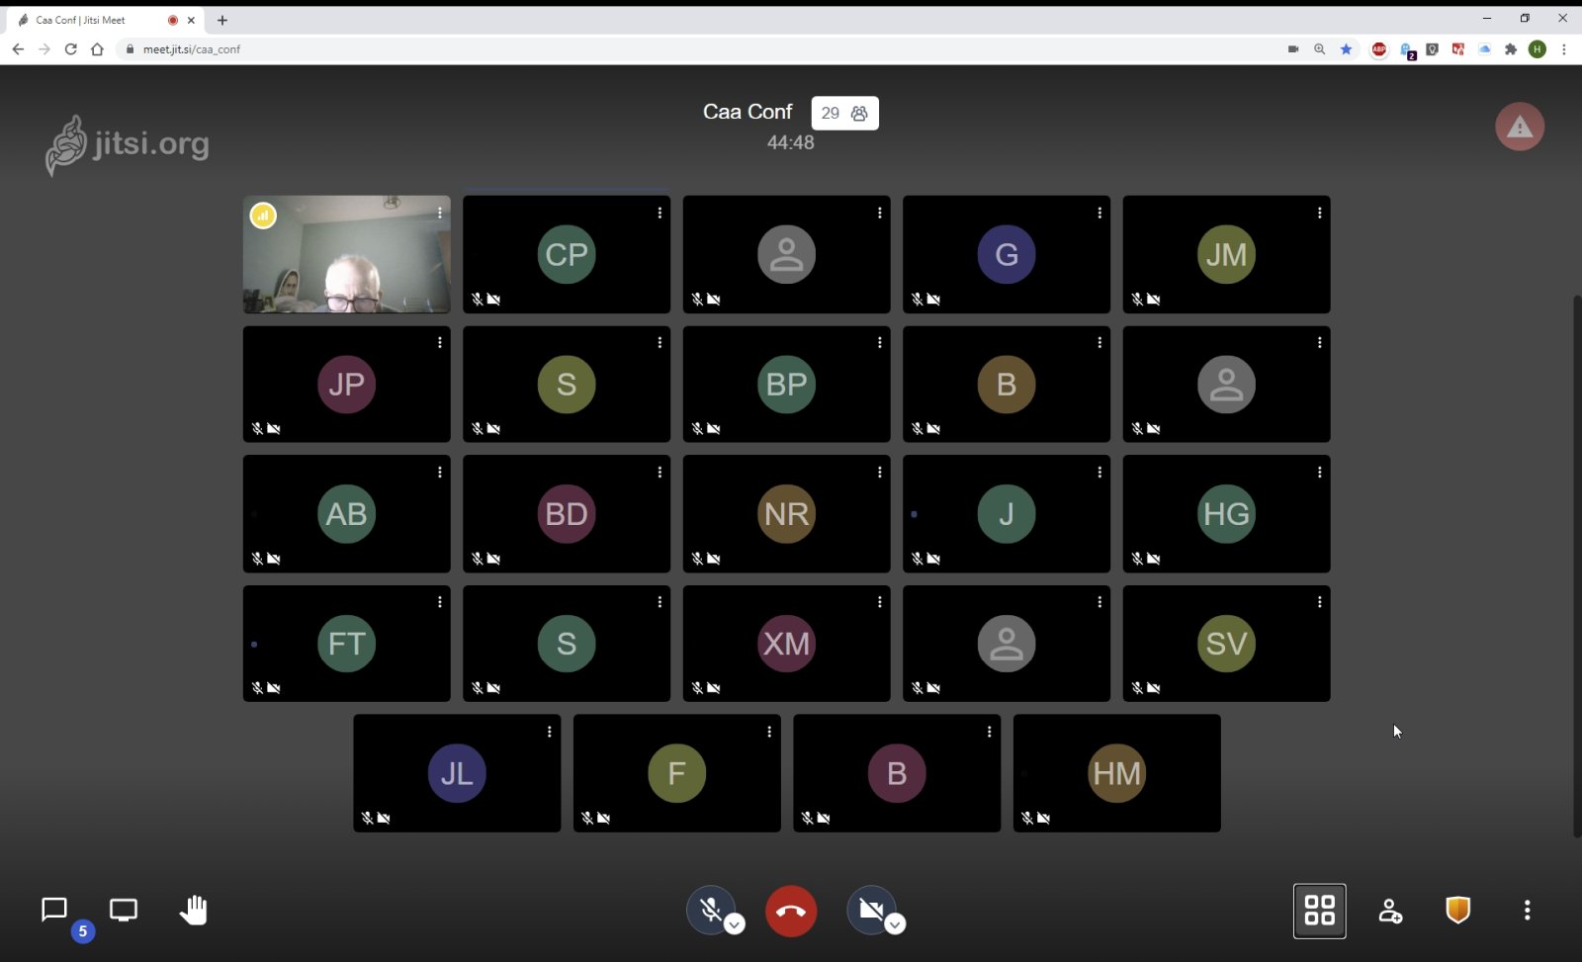Open options menu on CP tile
Screen dimensions: 1582x962
tap(659, 213)
